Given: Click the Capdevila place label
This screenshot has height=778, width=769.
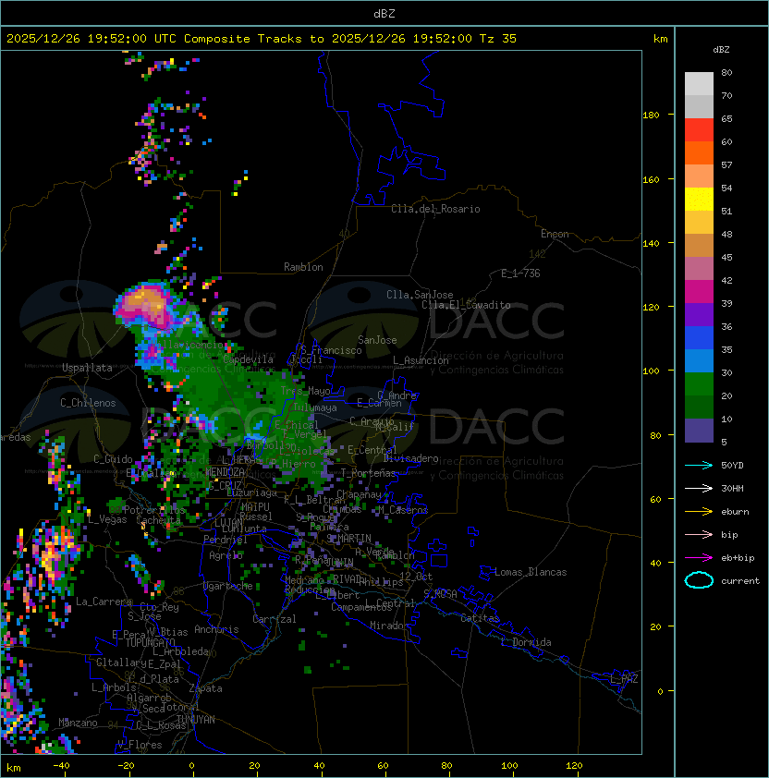Looking at the screenshot, I should click(x=248, y=359).
